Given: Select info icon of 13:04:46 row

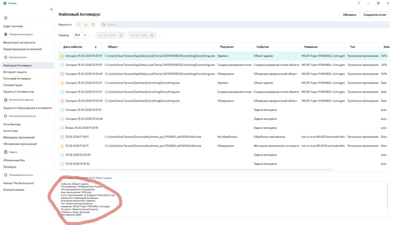Looking at the screenshot, I should (x=62, y=119).
